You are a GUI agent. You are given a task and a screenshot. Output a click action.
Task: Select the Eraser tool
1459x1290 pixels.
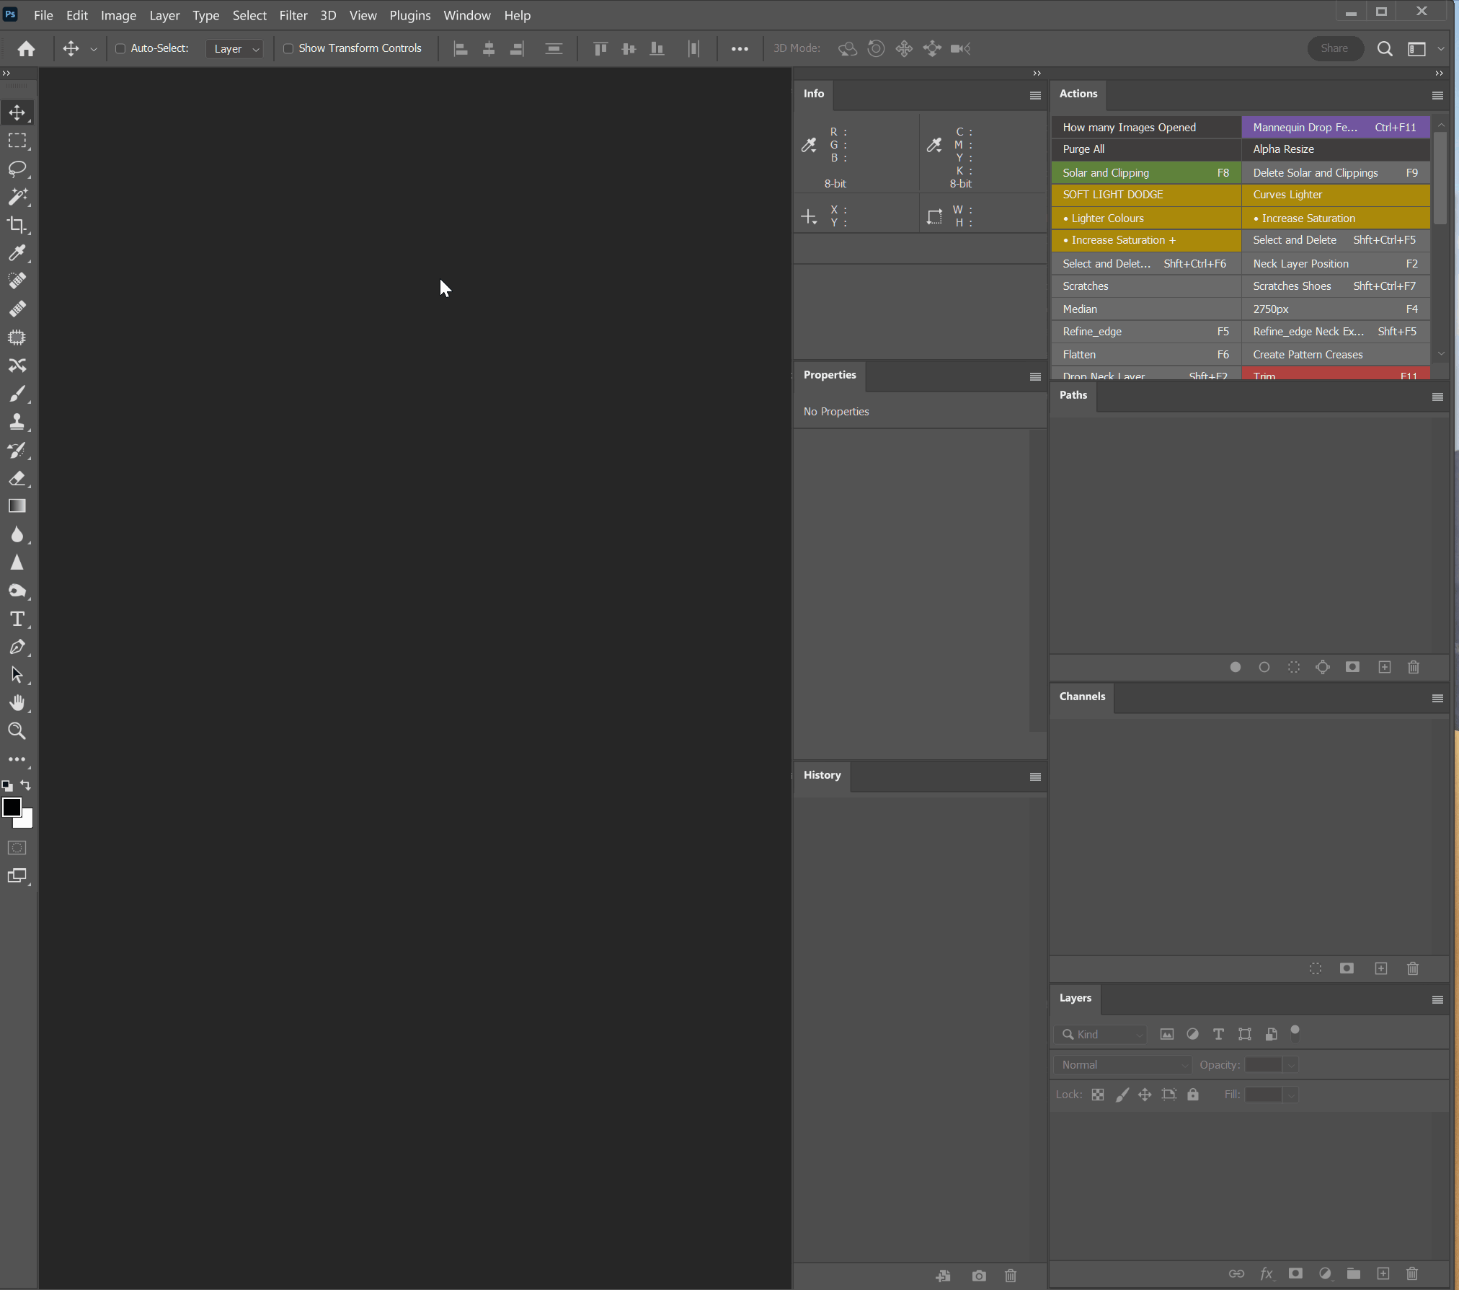(17, 478)
